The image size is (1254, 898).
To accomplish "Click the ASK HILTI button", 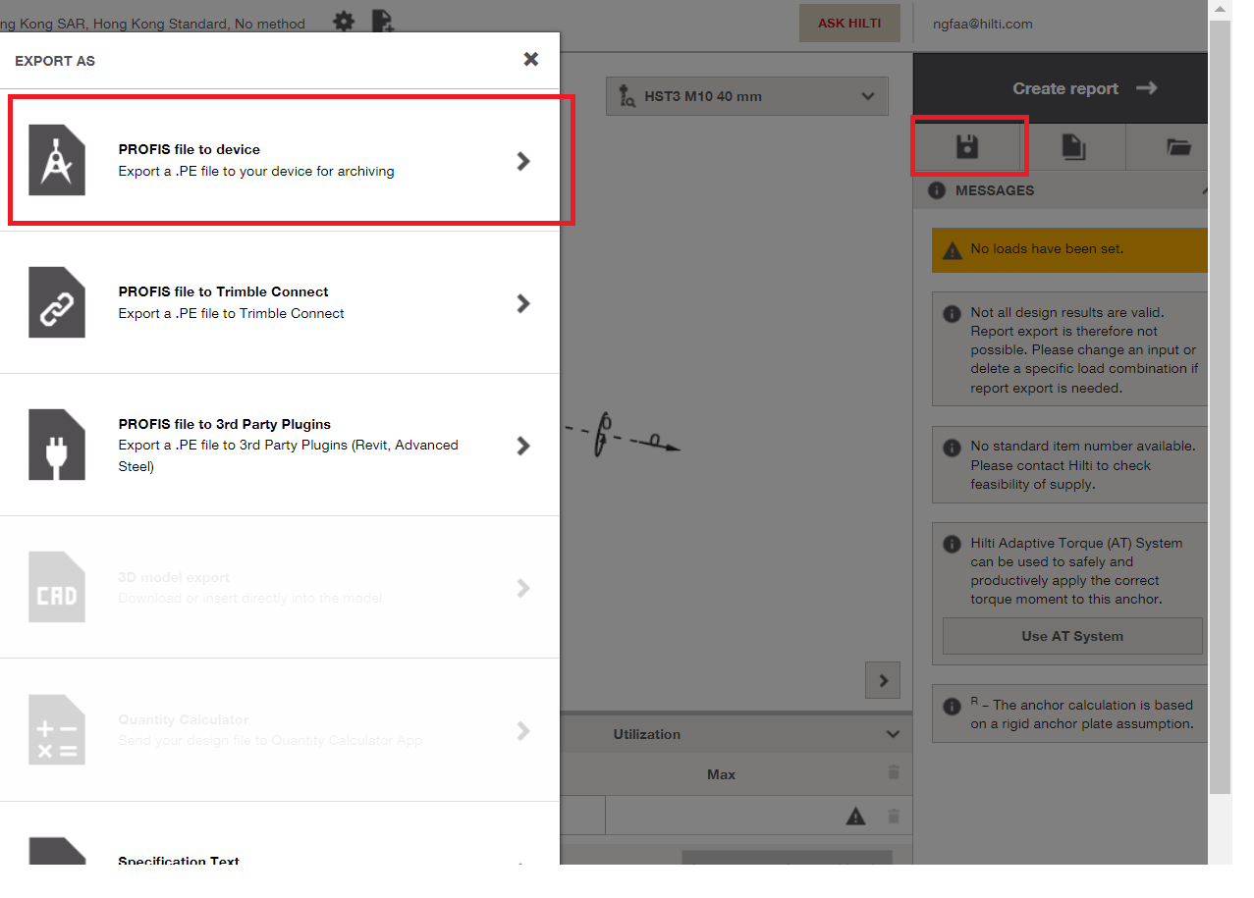I will pyautogui.click(x=848, y=23).
